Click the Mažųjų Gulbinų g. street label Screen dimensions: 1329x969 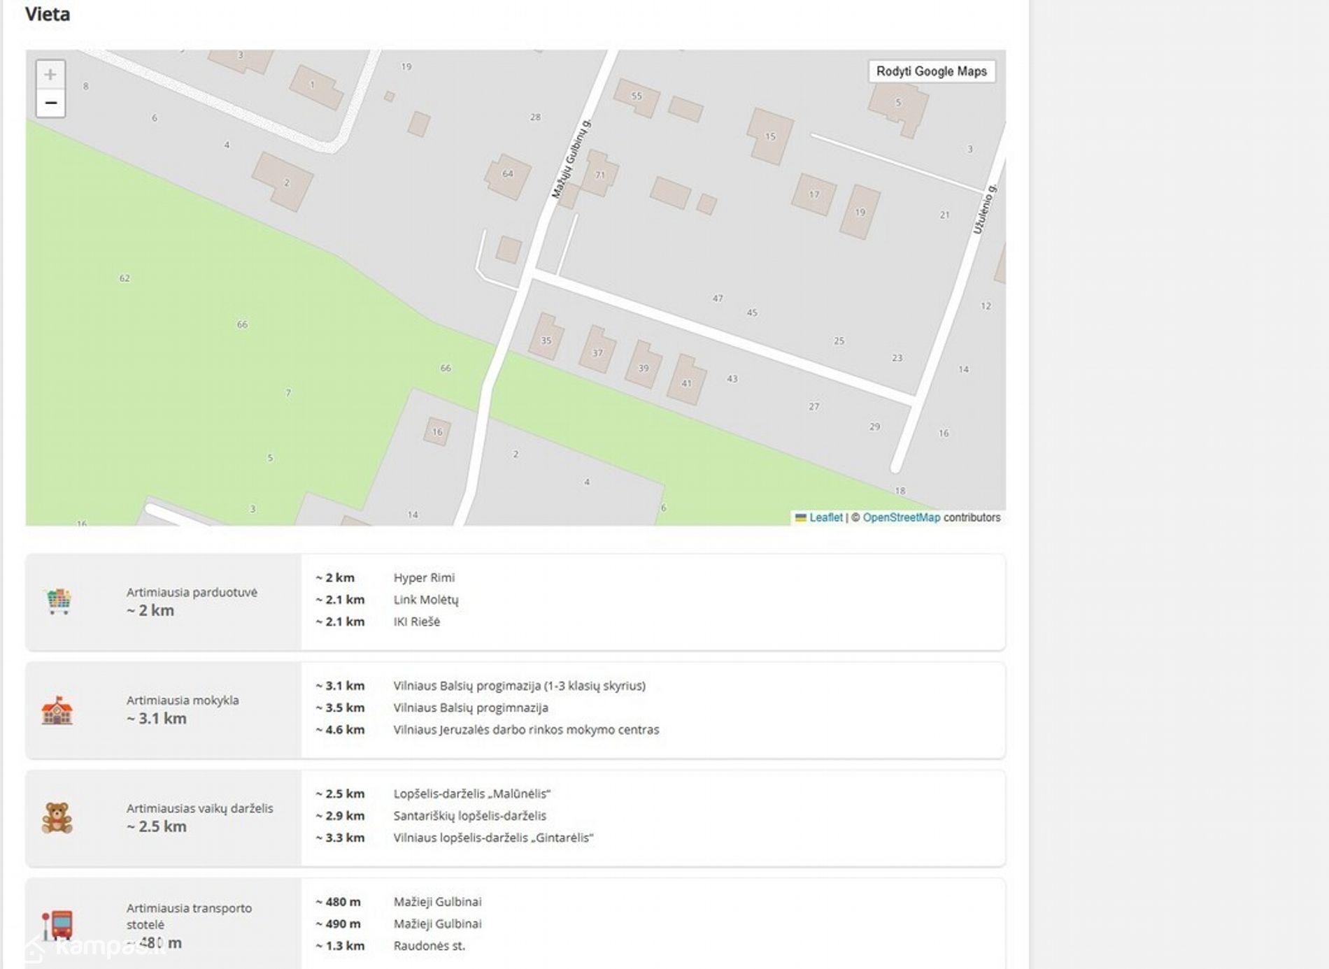571,159
